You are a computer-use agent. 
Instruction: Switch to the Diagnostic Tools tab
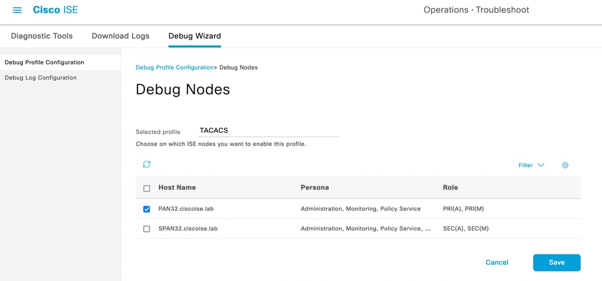click(42, 36)
